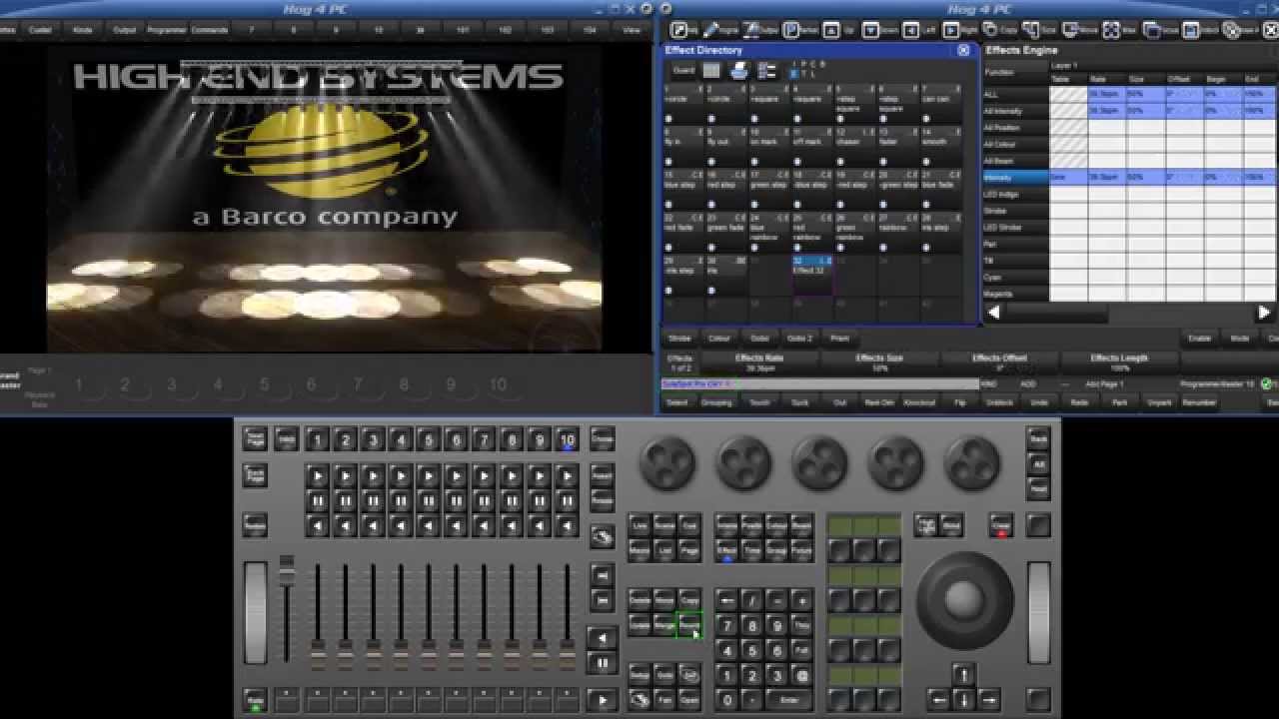Click back button on master 10

[x=567, y=525]
